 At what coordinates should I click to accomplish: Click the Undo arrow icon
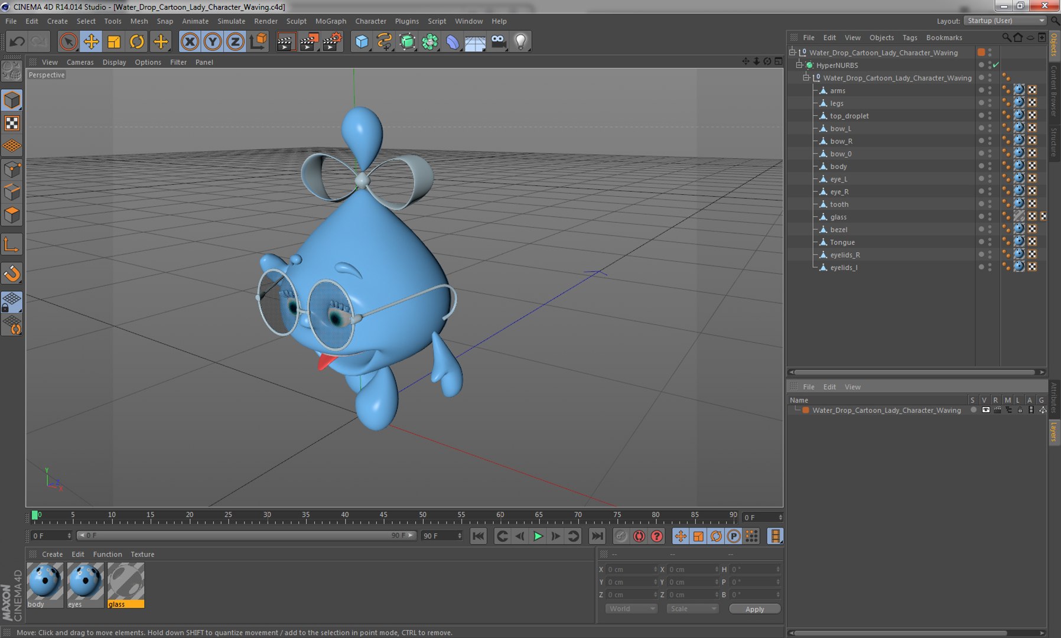coord(17,41)
